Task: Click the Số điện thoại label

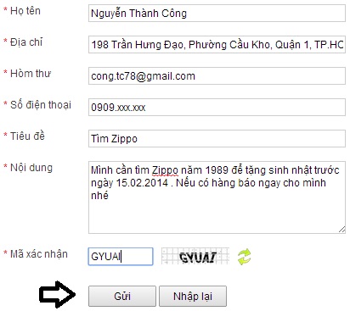Action: point(41,105)
